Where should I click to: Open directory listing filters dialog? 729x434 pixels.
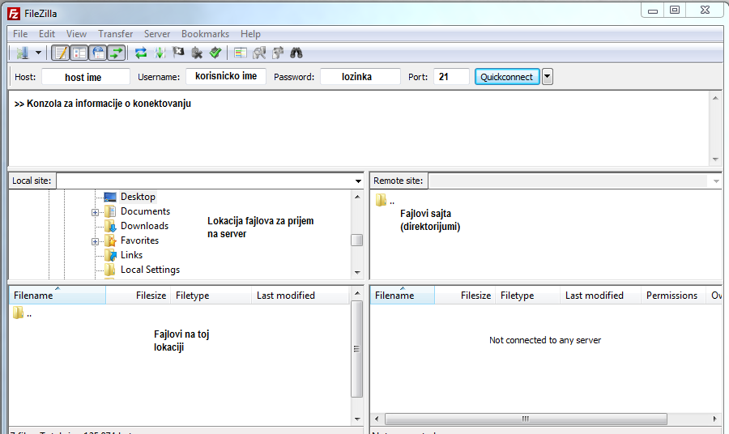(241, 53)
